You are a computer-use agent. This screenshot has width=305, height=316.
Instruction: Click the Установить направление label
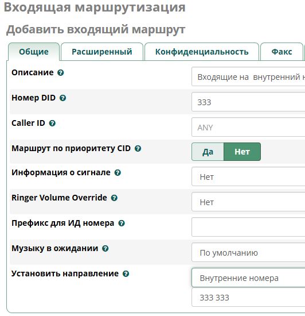click(65, 273)
